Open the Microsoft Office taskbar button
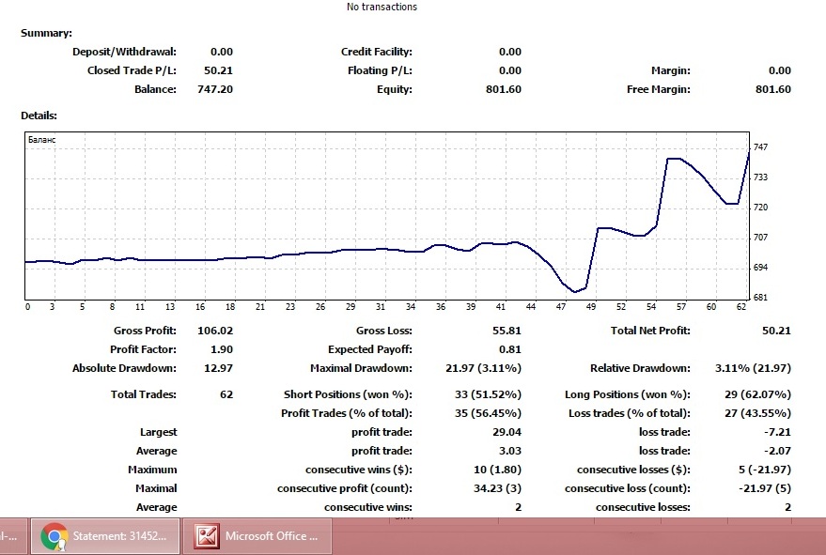This screenshot has height=555, width=826. 258,536
